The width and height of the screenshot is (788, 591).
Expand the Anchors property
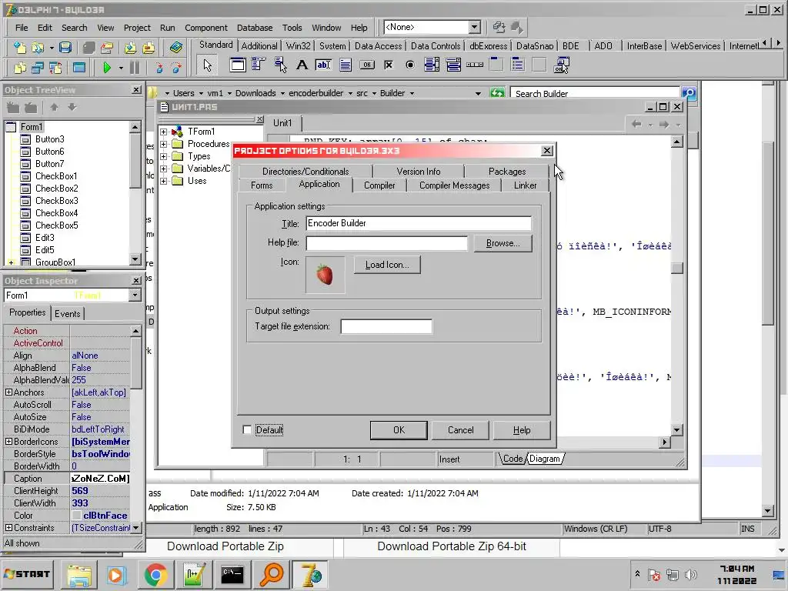coord(8,392)
